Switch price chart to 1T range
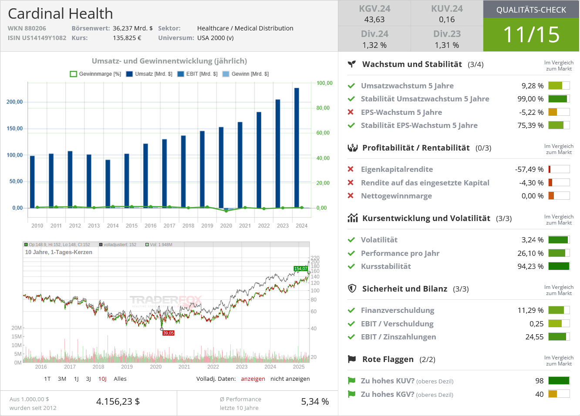Image resolution: width=580 pixels, height=416 pixels. pos(47,379)
